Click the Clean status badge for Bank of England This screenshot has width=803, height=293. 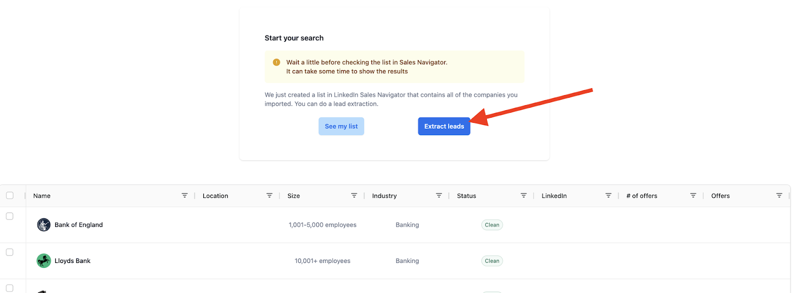point(492,225)
